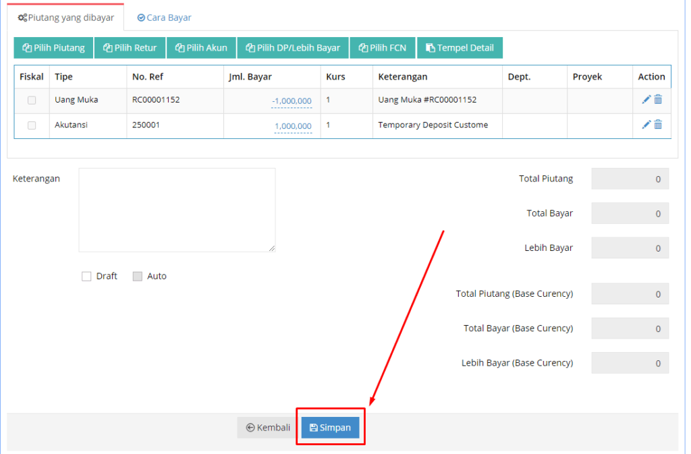Viewport: 691px width, 454px height.
Task: Tick the Auto checkbox
Action: tap(138, 277)
